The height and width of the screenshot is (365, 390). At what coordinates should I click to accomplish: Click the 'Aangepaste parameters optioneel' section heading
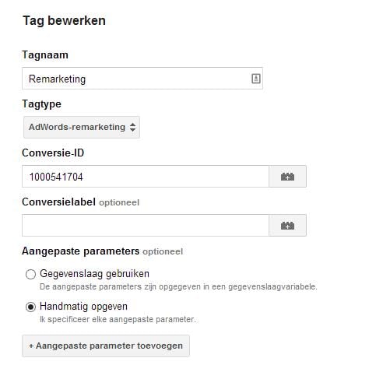(103, 251)
